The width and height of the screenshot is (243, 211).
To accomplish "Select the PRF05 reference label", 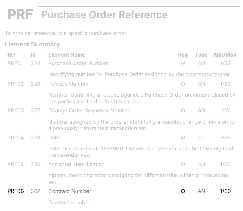I will (x=15, y=164).
